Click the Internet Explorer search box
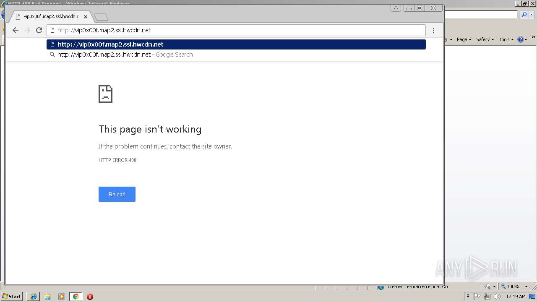Image resolution: width=537 pixels, height=302 pixels. pyautogui.click(x=481, y=15)
